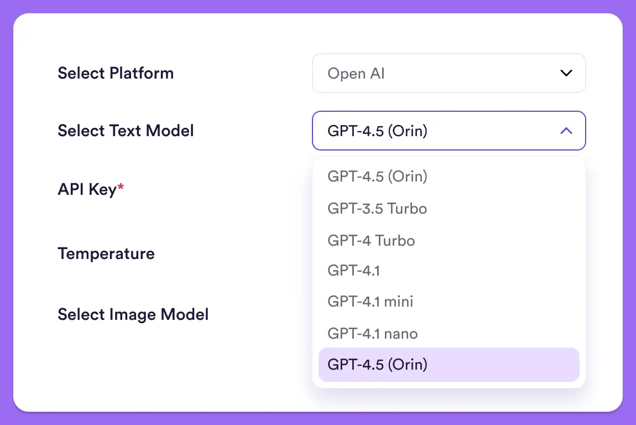Open the Select Platform dropdown showing Open AI

pyautogui.click(x=449, y=73)
